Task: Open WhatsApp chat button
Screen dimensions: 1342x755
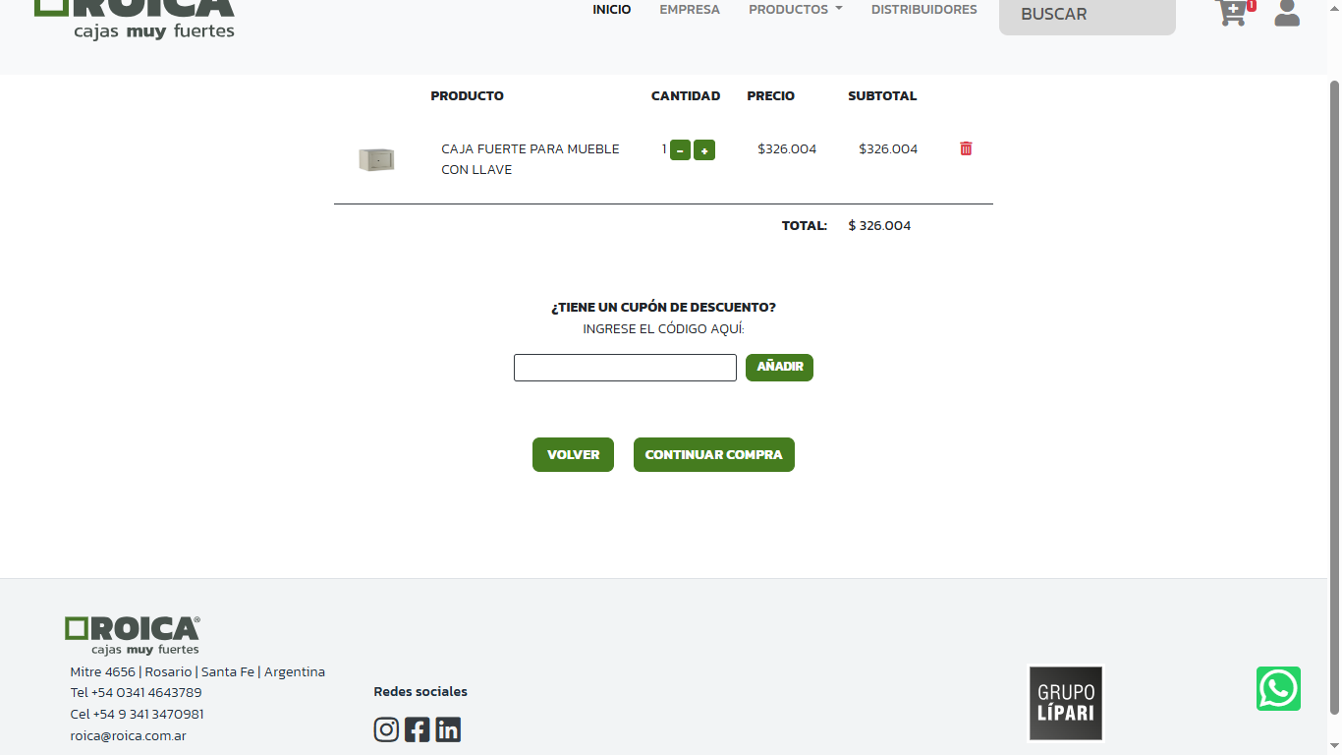Action: [1278, 688]
